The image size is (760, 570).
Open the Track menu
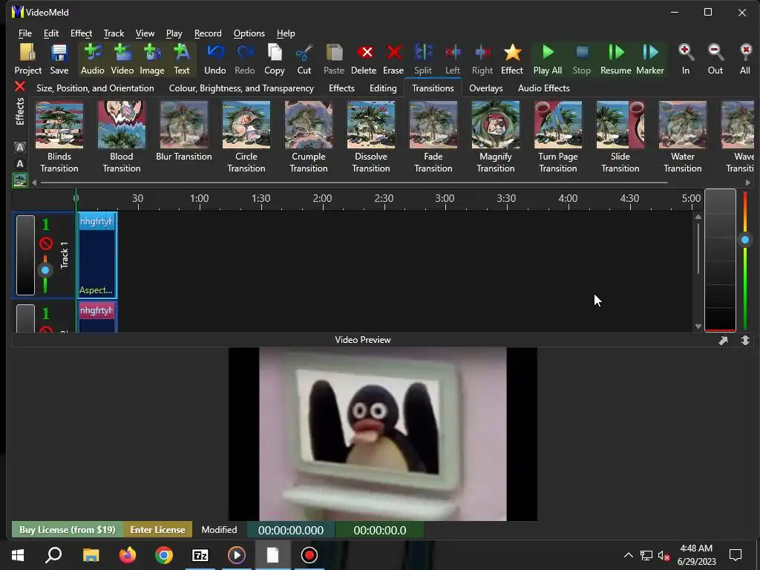click(114, 33)
